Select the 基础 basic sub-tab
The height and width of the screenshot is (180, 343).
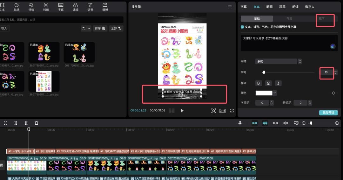[x=257, y=19]
